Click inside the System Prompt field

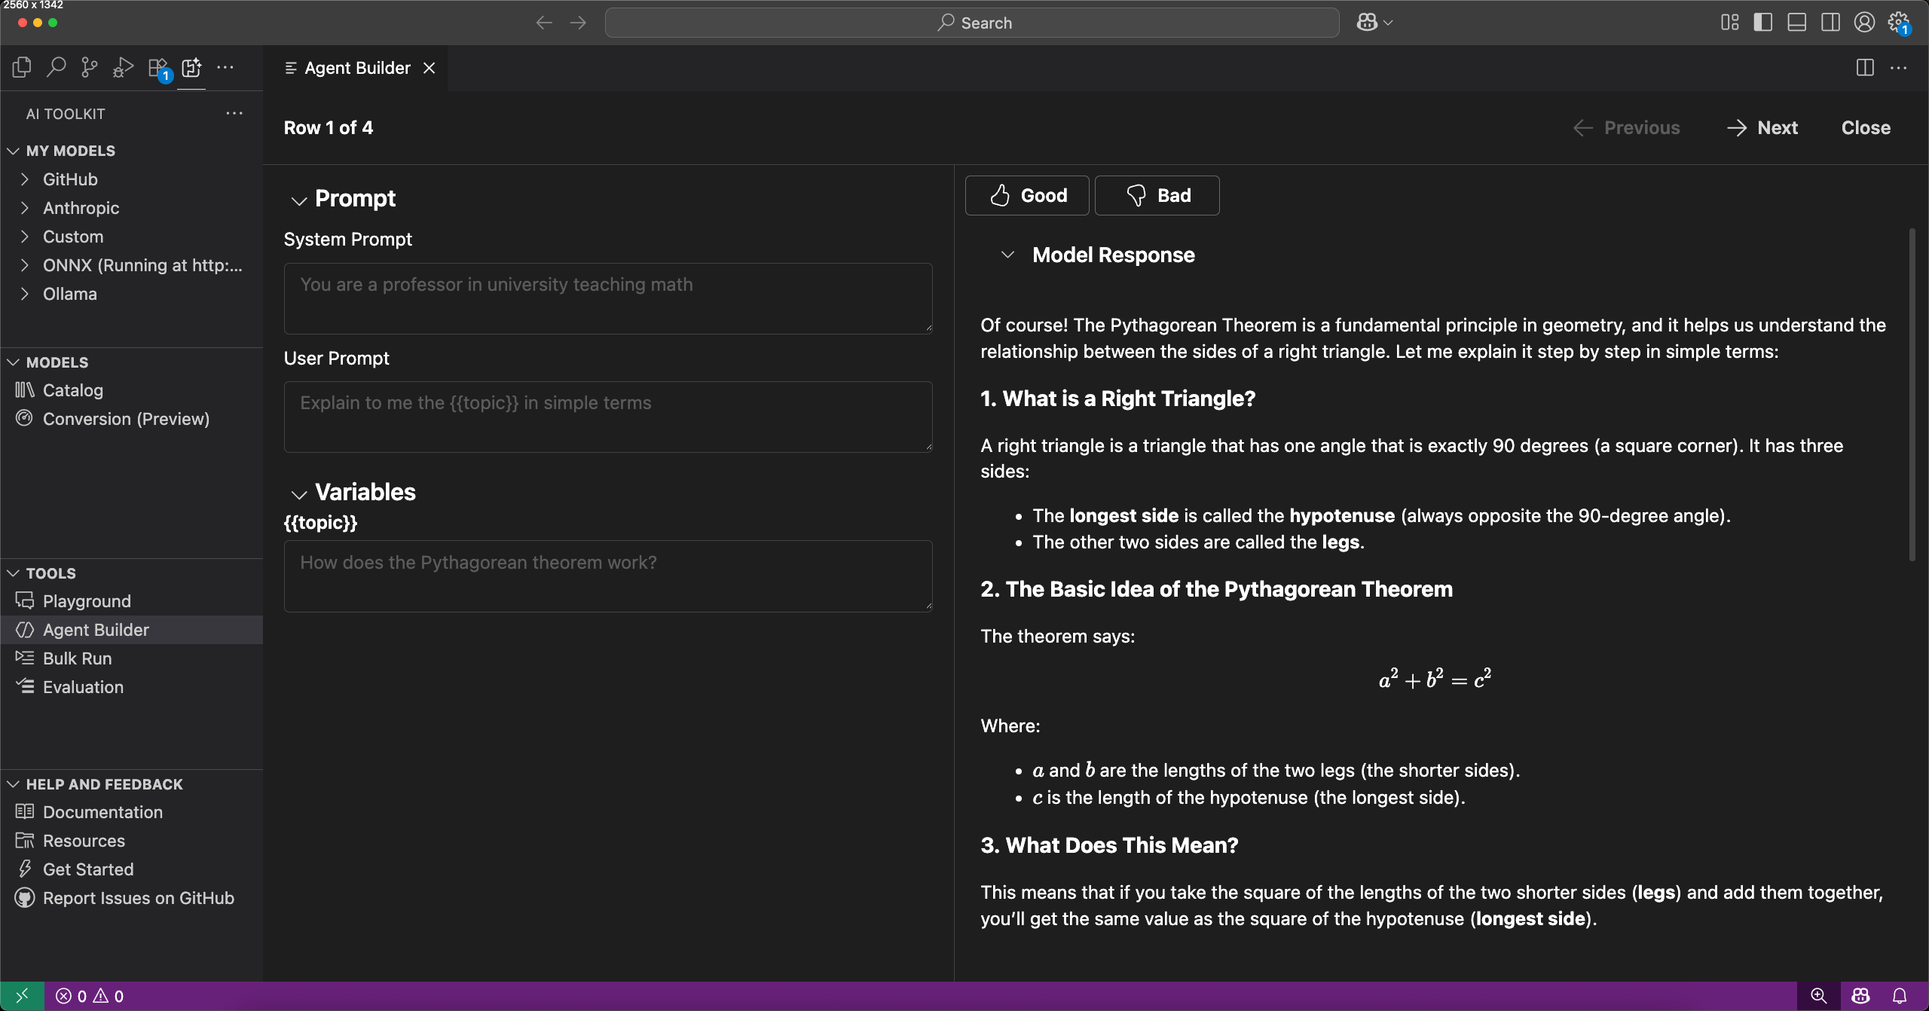pyautogui.click(x=607, y=298)
